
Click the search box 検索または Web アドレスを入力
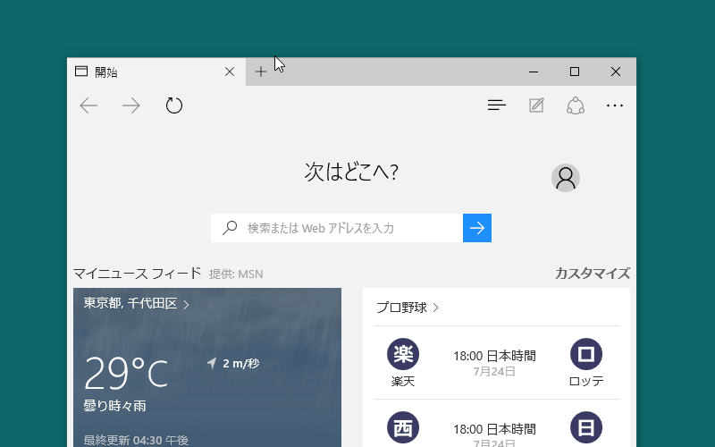337,228
